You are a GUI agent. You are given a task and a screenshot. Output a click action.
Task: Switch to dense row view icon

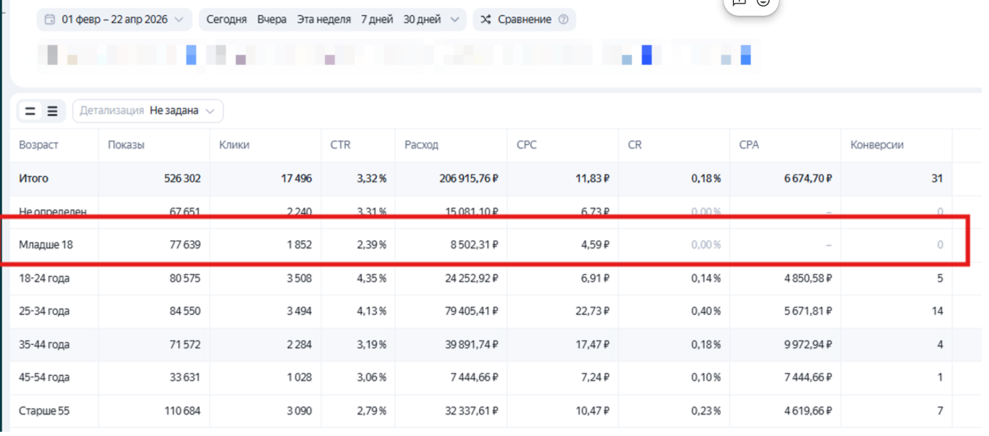53,111
